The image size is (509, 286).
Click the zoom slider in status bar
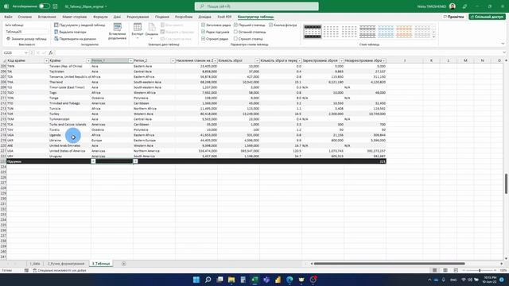pyautogui.click(x=480, y=270)
